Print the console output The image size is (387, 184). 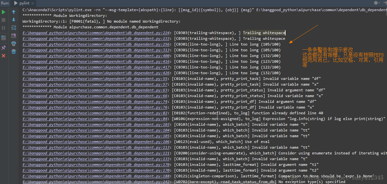[x=14, y=44]
